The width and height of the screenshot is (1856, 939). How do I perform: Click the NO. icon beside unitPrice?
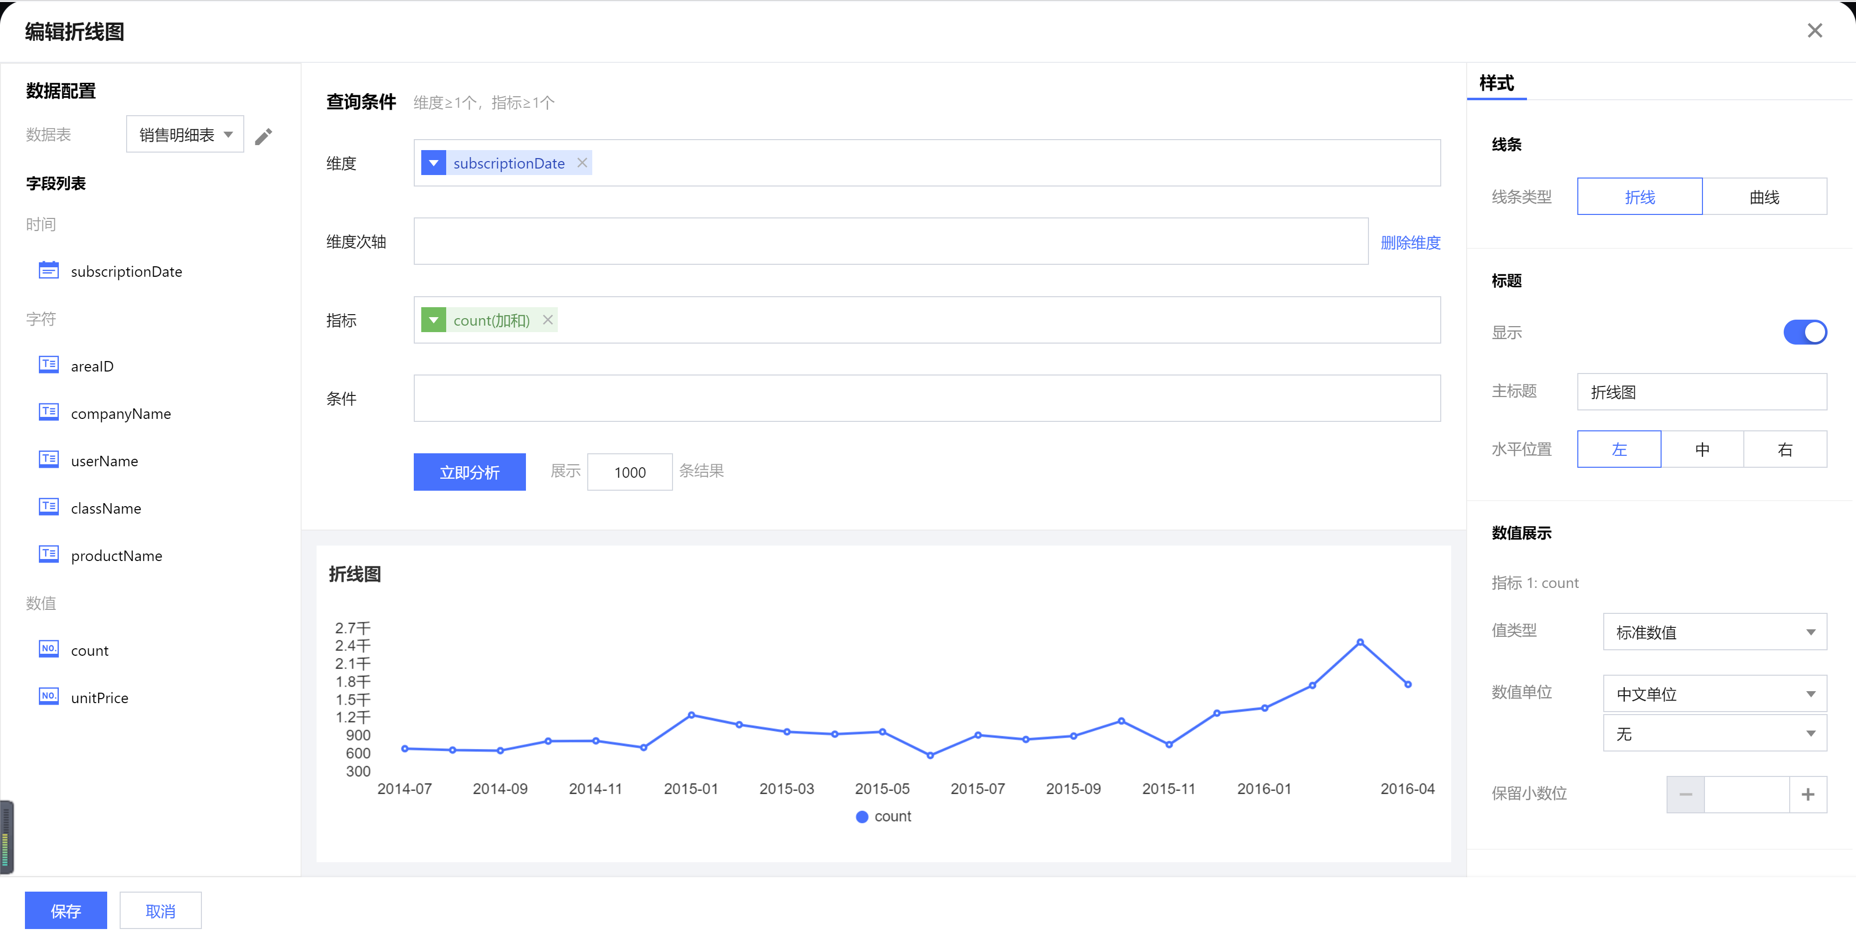pyautogui.click(x=48, y=696)
